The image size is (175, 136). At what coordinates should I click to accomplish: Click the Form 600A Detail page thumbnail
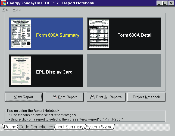click(x=99, y=34)
